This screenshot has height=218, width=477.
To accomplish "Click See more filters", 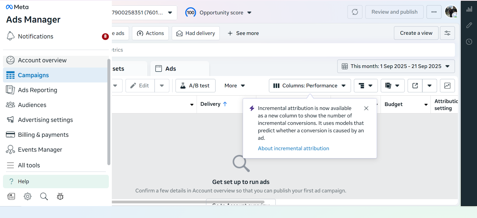I will [x=243, y=33].
